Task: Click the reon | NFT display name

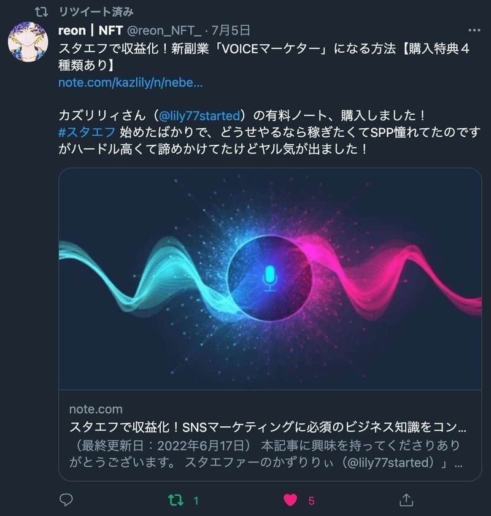Action: (90, 30)
